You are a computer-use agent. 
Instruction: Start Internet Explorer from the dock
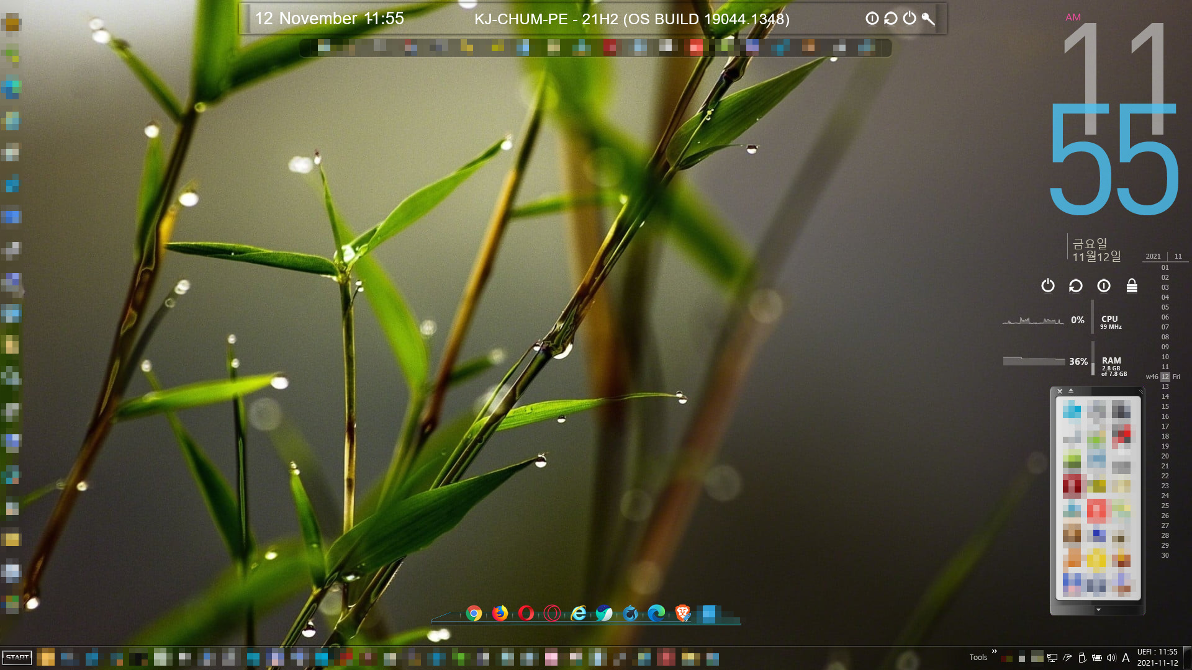579,614
